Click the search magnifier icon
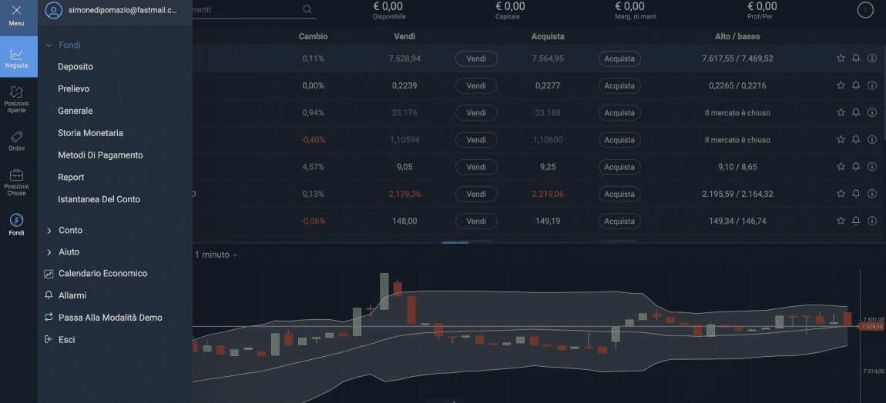This screenshot has height=403, width=886. click(x=307, y=10)
